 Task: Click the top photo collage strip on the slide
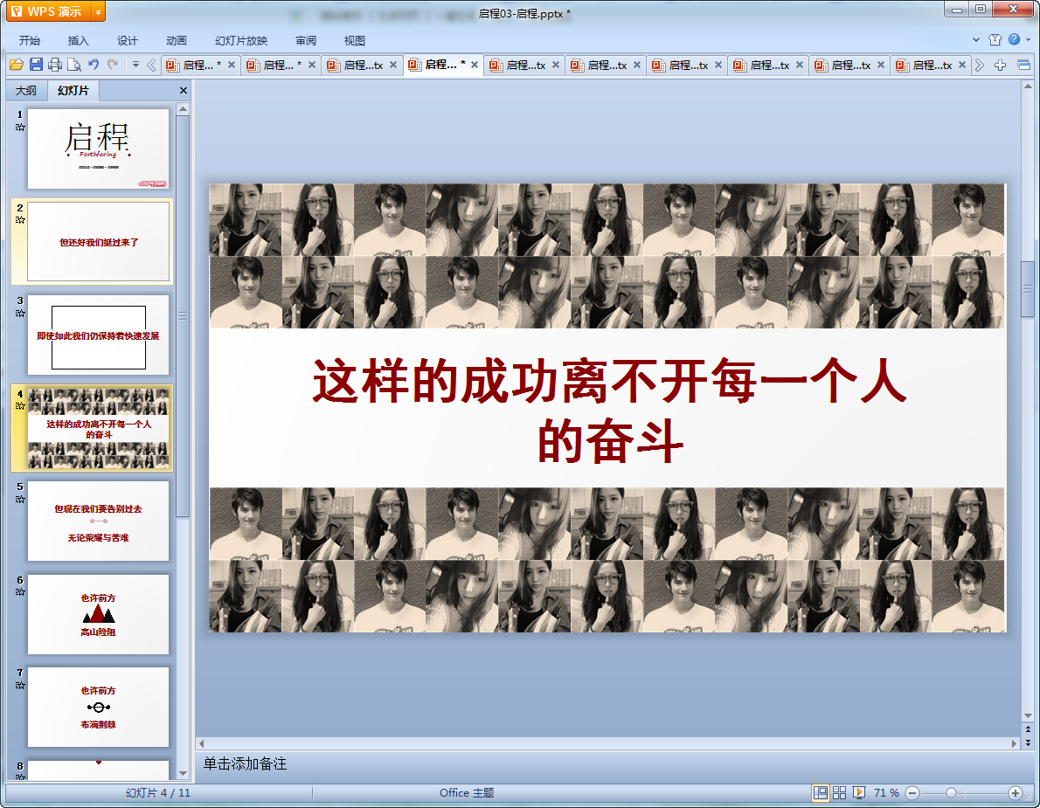click(x=607, y=256)
